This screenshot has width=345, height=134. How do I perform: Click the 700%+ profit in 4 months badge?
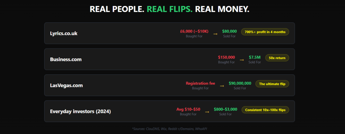(265, 32)
